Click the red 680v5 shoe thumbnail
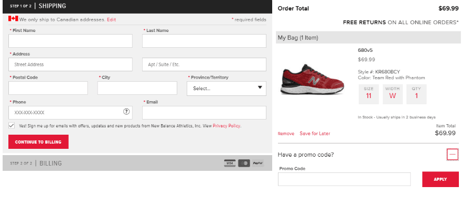This screenshot has height=207, width=472. (312, 80)
